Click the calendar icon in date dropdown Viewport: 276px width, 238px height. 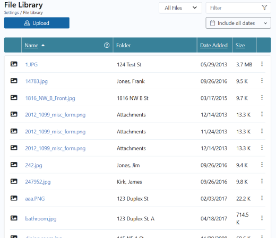(212, 23)
